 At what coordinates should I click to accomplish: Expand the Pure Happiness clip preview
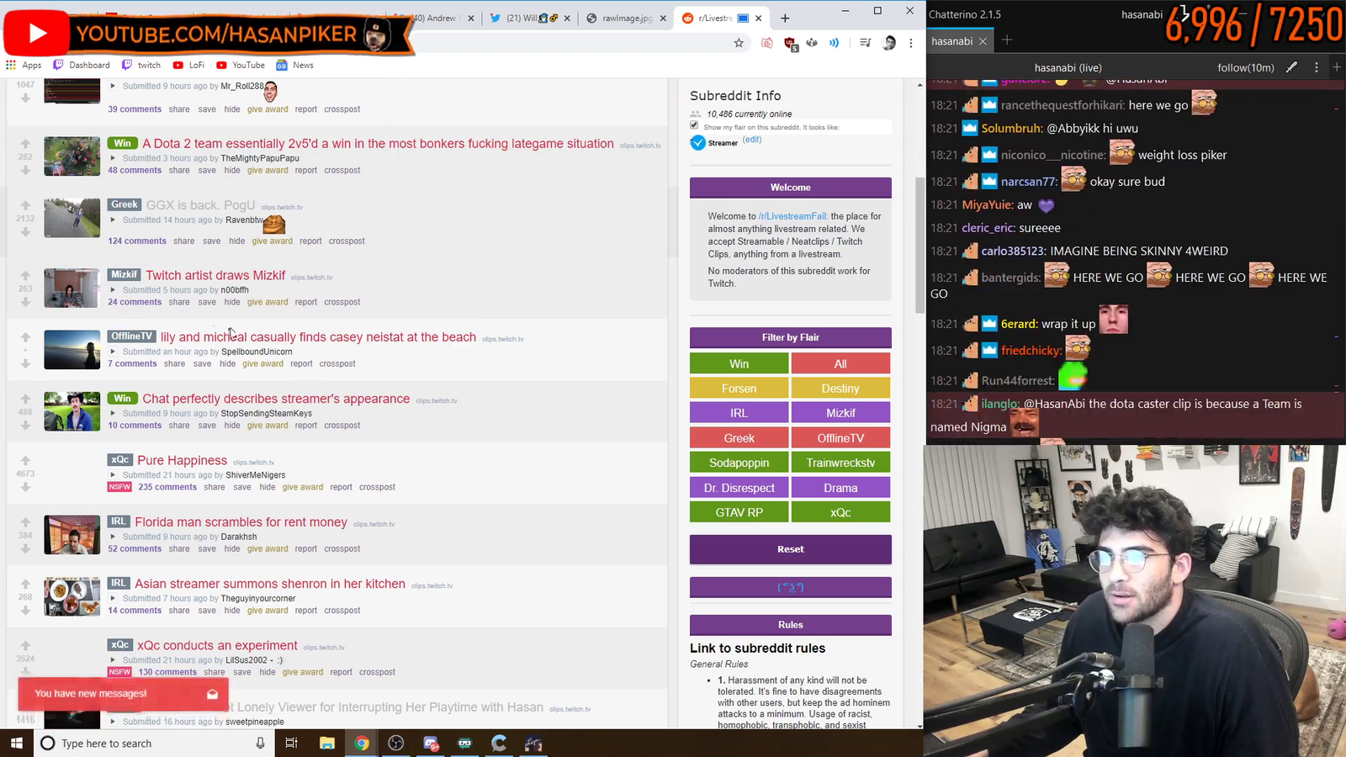click(x=113, y=475)
